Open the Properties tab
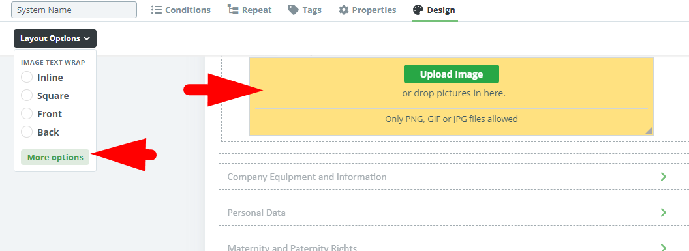Screen dimensions: 689x251 coord(367,10)
